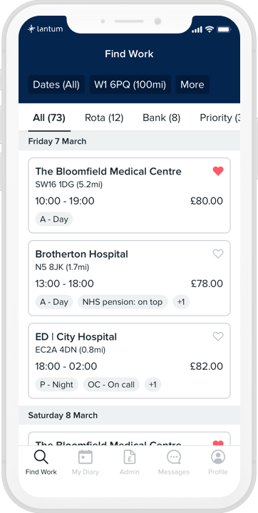
Task: Open the Profile person icon
Action: coord(218,457)
